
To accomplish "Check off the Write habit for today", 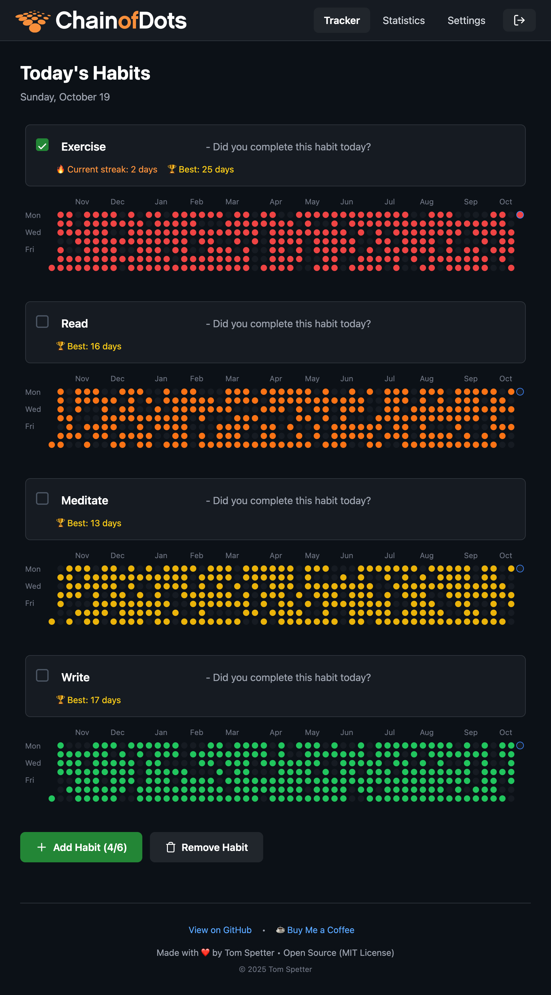I will coord(42,676).
